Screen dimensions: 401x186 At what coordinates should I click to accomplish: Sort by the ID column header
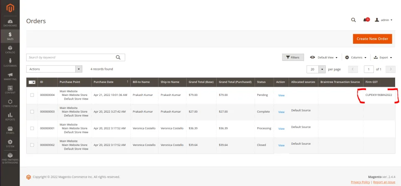pos(48,82)
